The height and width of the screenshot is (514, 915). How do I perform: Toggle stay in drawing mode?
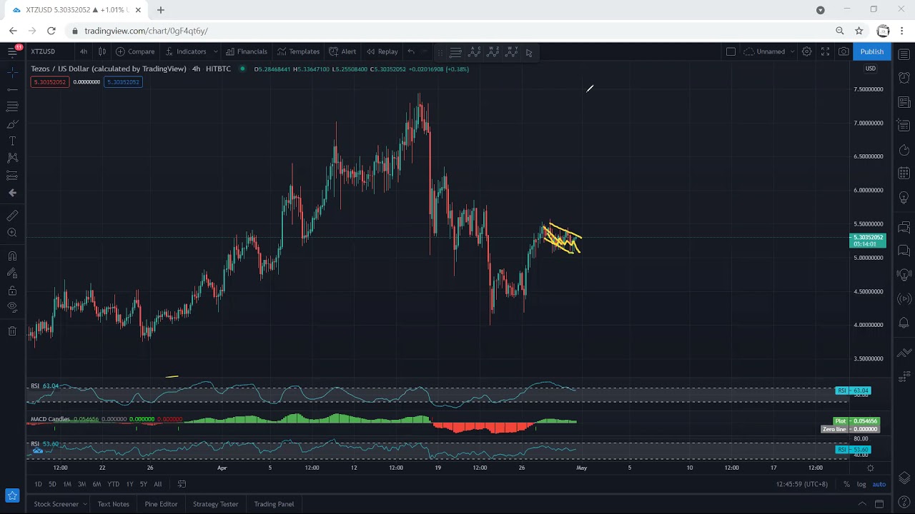[x=12, y=273]
